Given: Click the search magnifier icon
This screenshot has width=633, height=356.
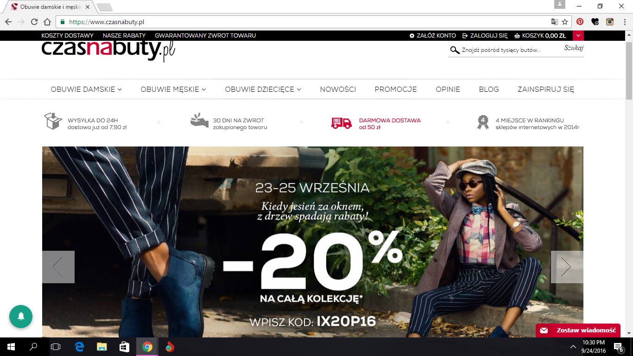Looking at the screenshot, I should click(x=455, y=50).
